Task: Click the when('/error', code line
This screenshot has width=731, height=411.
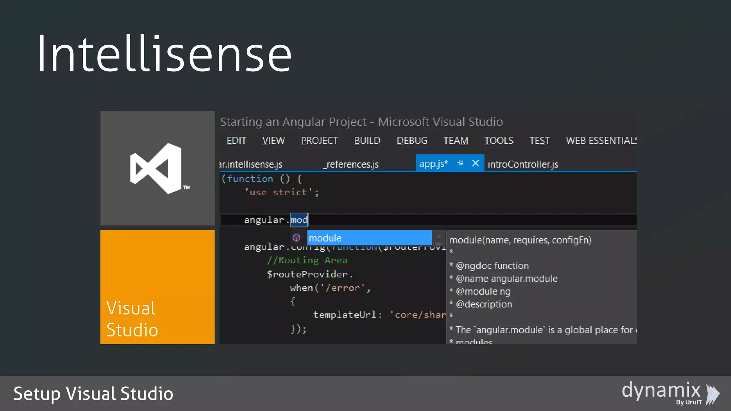Action: 330,288
